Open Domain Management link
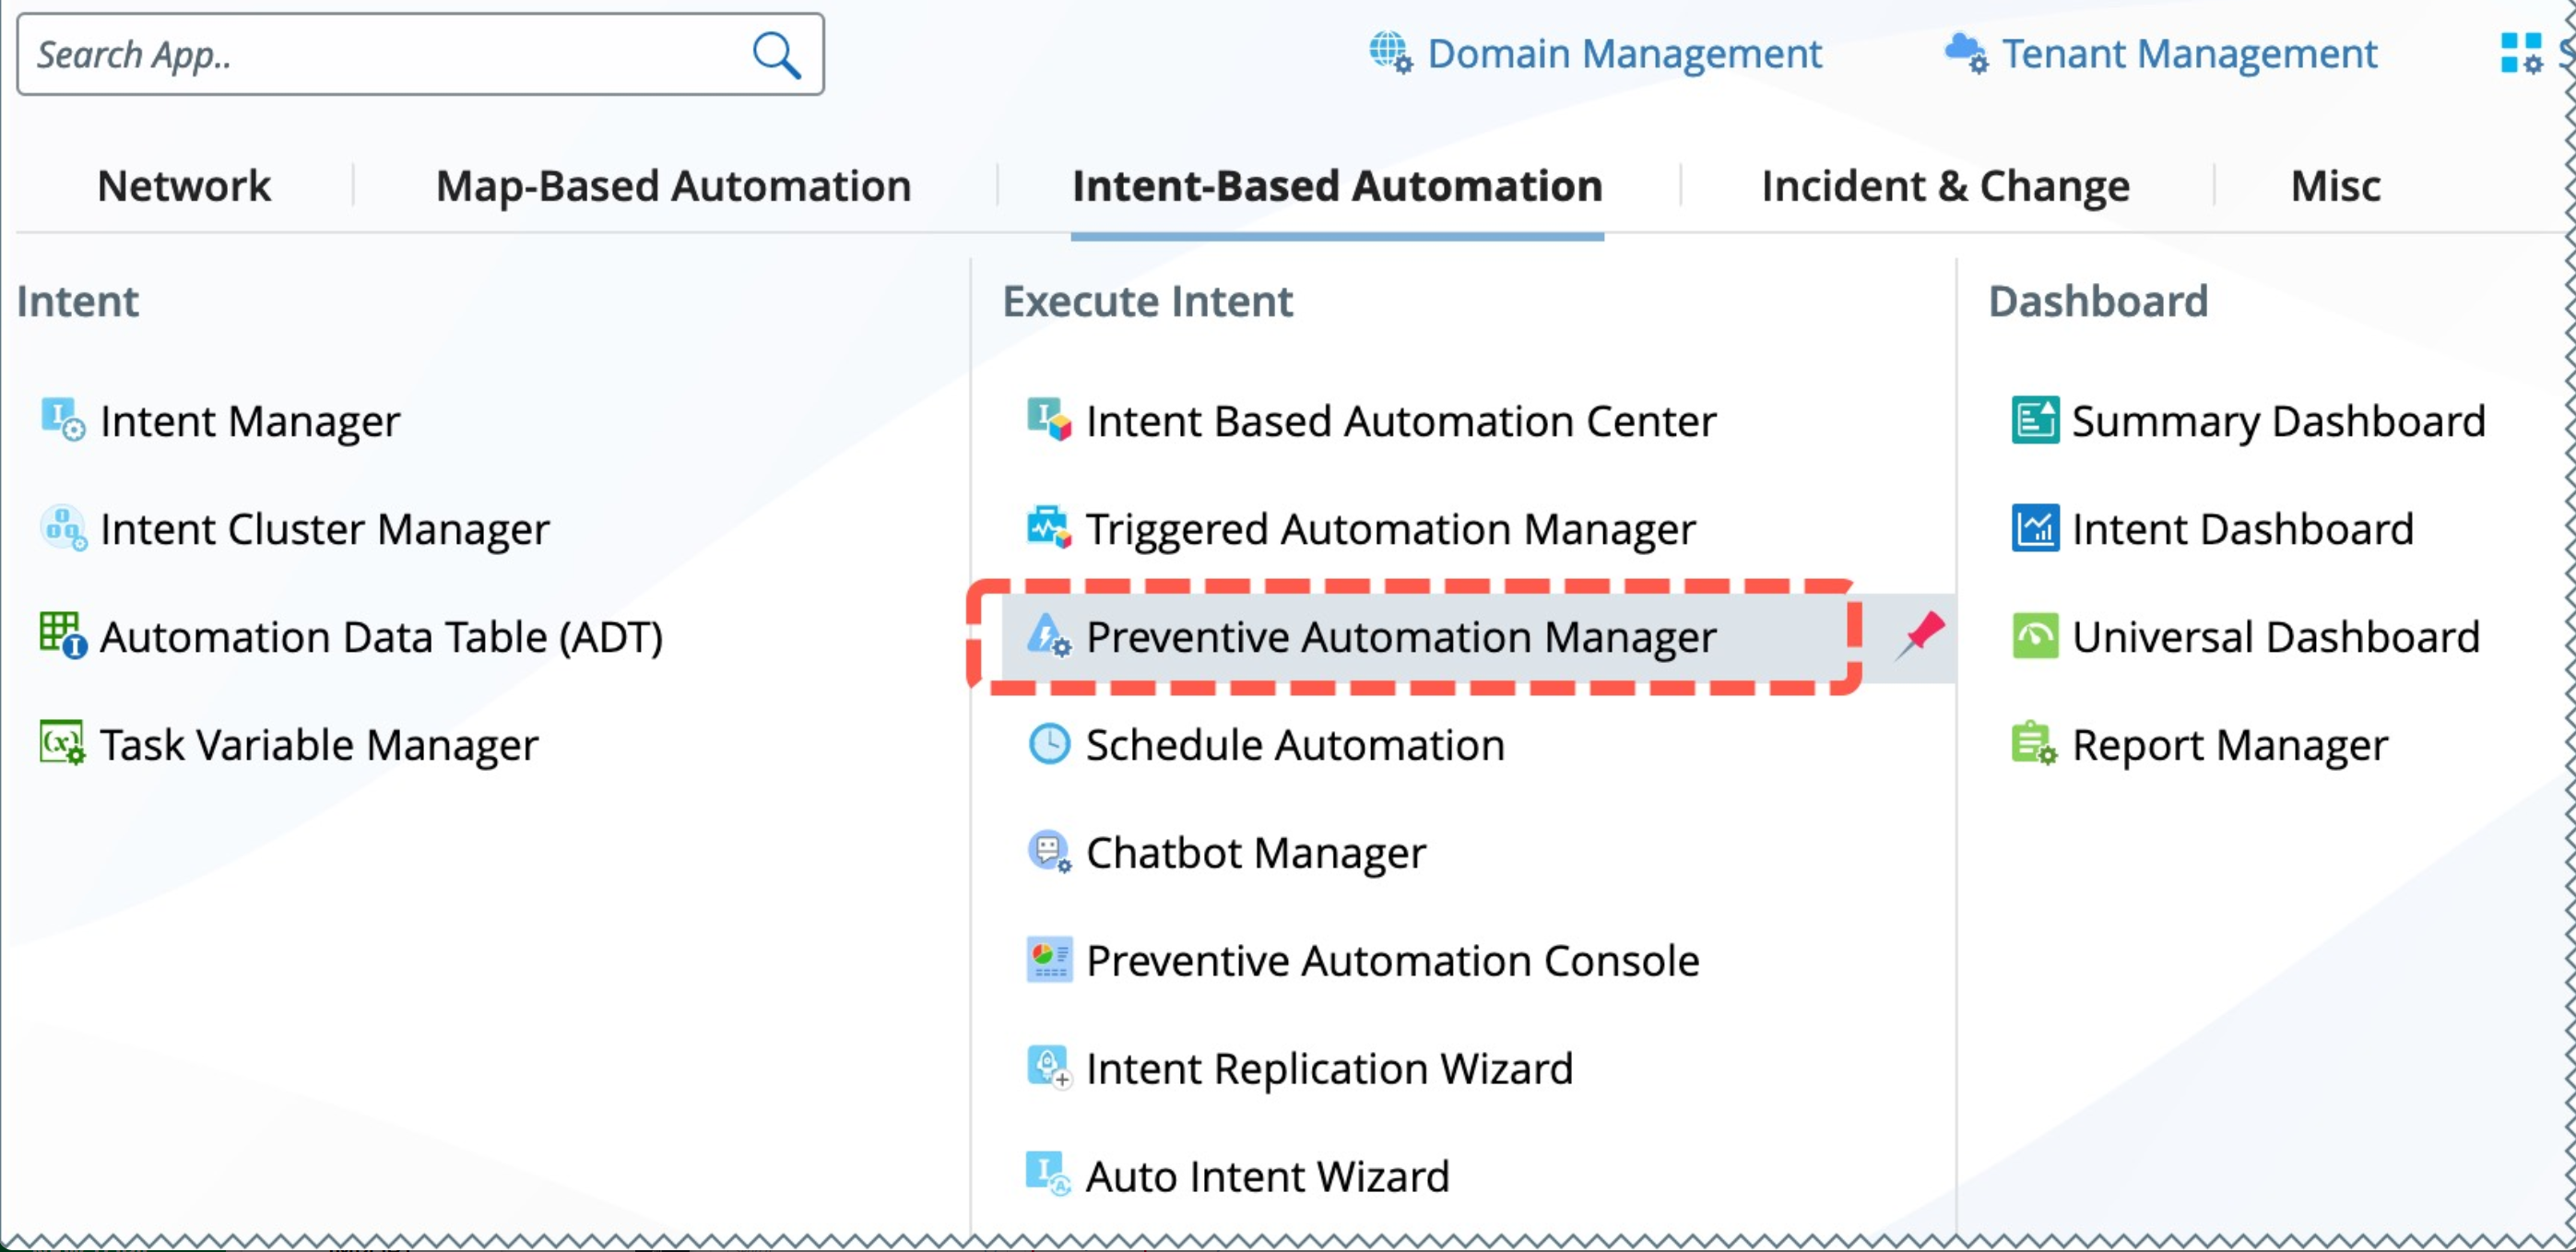 point(1623,54)
